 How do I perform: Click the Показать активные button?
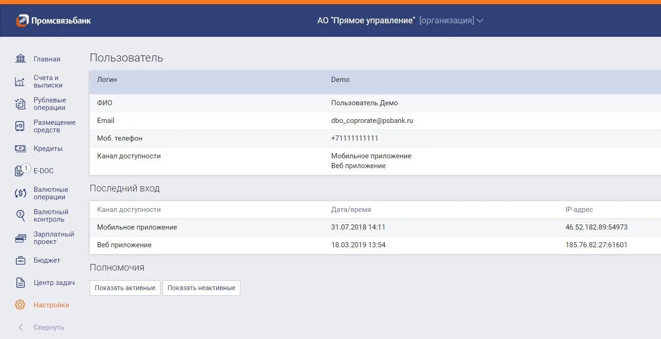(125, 288)
